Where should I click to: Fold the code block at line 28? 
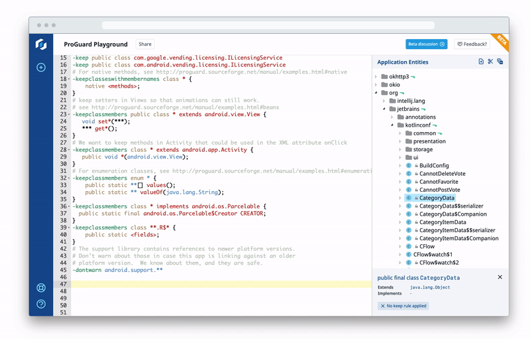click(70, 150)
